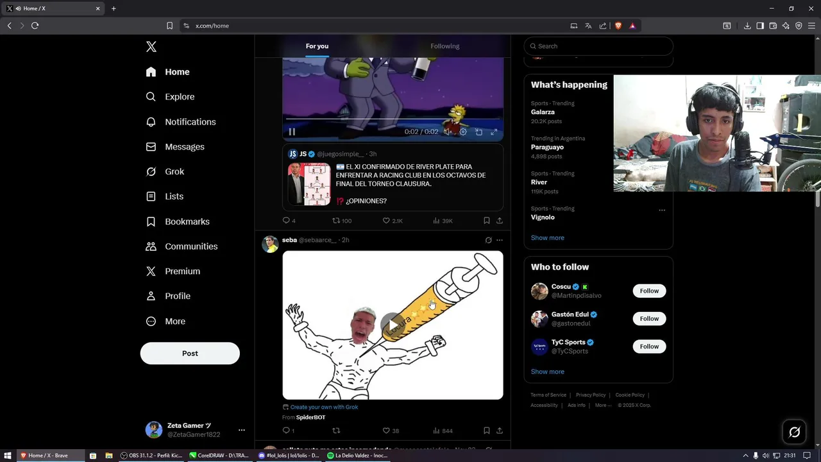
Task: Open seba's profile avatar
Action: pos(270,244)
